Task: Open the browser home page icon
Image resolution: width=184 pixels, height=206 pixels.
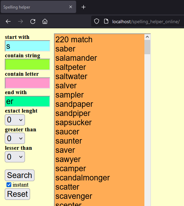Action: coord(45,21)
